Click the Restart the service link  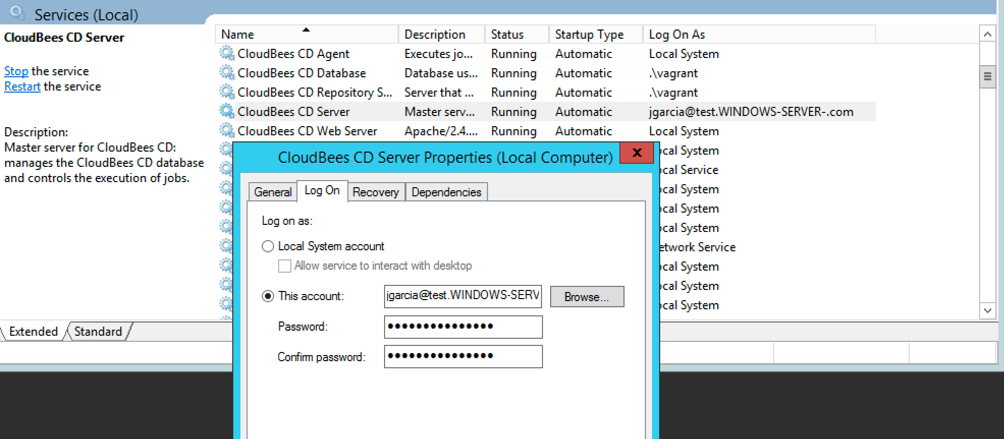(x=22, y=86)
